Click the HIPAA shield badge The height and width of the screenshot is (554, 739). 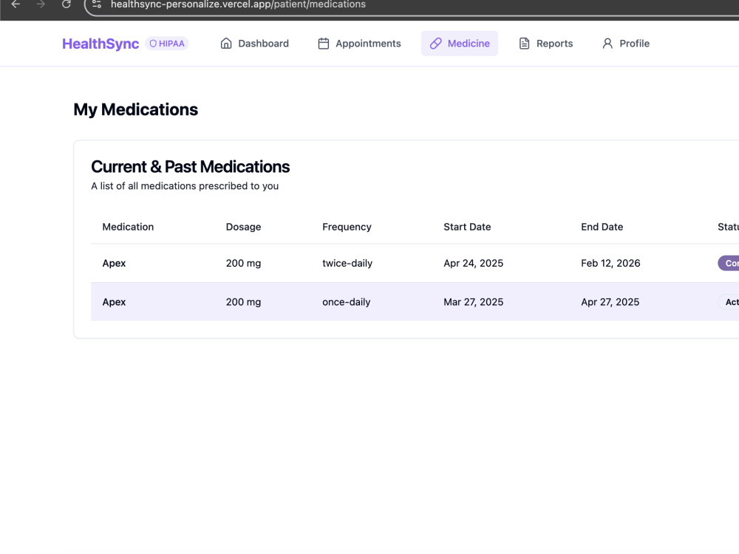167,44
